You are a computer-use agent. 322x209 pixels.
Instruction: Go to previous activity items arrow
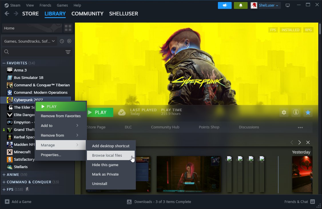click(x=292, y=142)
